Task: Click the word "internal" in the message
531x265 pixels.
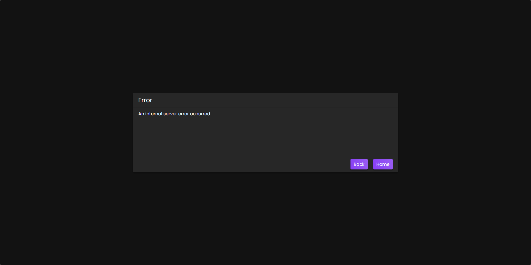Action: (x=154, y=114)
